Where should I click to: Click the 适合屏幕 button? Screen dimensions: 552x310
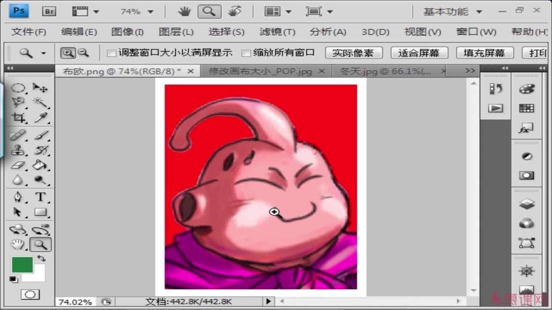click(419, 53)
